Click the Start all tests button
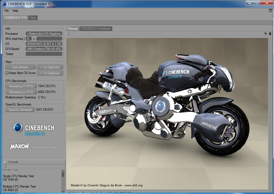Viewport: 274px width, 194px height. (x=20, y=67)
